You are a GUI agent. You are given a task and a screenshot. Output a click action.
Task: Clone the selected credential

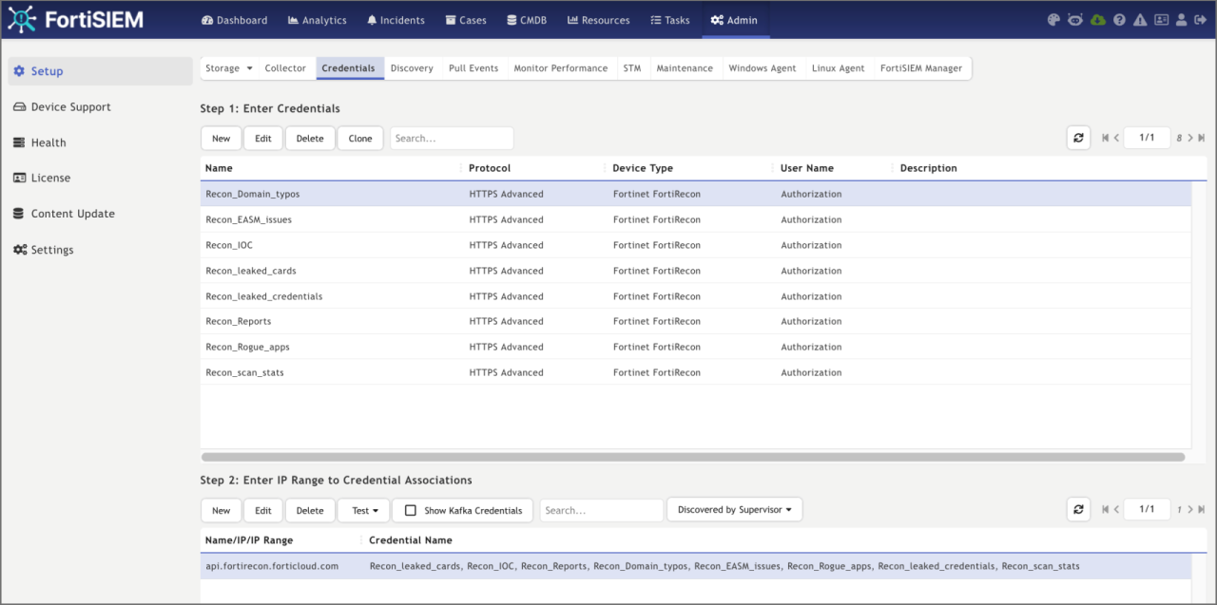(359, 137)
